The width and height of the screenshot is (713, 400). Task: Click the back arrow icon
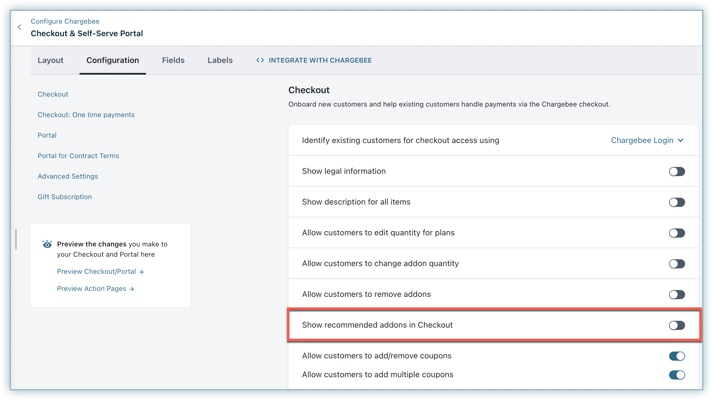[x=19, y=27]
